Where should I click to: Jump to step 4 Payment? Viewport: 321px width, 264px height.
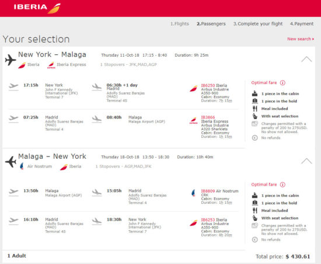click(x=302, y=24)
